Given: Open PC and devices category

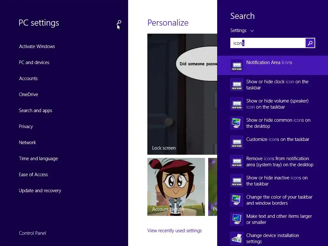Looking at the screenshot, I should pyautogui.click(x=34, y=62).
